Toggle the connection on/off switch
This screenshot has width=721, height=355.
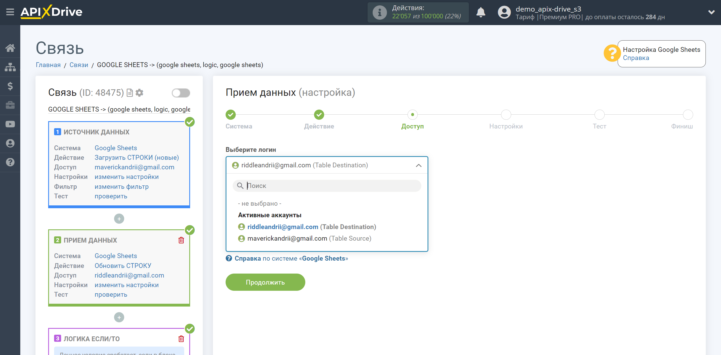[x=181, y=93]
